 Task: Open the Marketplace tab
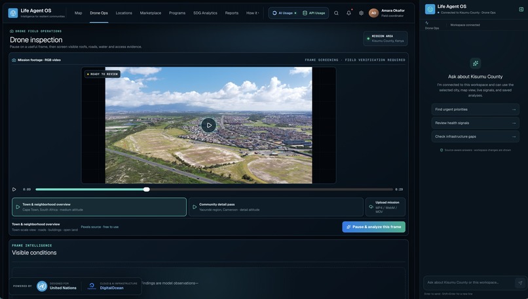[151, 13]
